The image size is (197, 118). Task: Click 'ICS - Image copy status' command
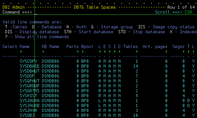pos(166,27)
